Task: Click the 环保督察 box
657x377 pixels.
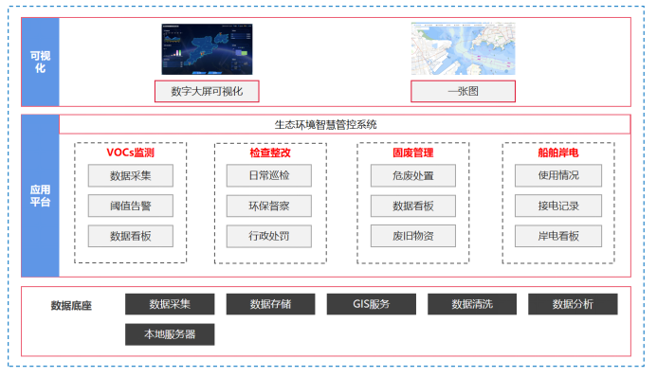Action: click(x=269, y=206)
